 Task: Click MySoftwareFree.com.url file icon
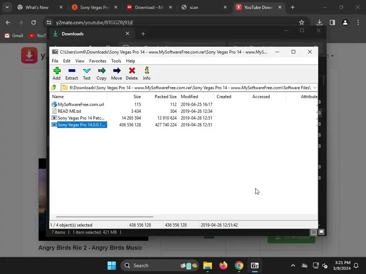(54, 104)
